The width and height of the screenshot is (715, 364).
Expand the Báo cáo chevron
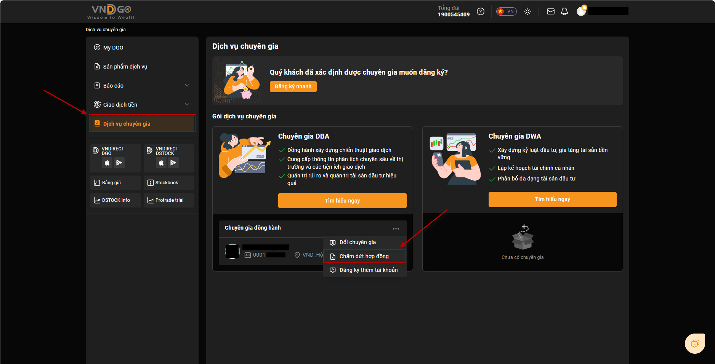(x=187, y=85)
